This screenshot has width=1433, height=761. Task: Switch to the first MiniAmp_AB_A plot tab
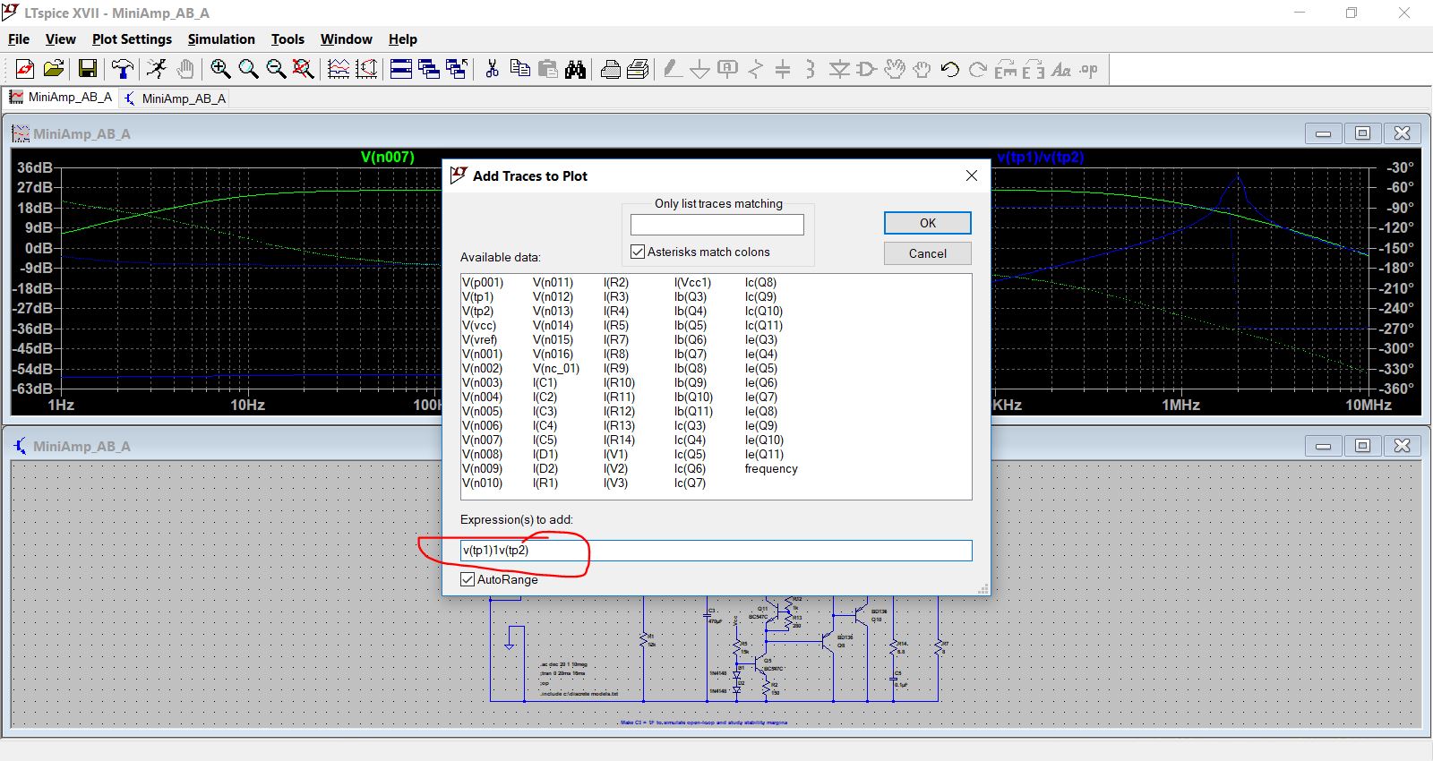click(62, 98)
